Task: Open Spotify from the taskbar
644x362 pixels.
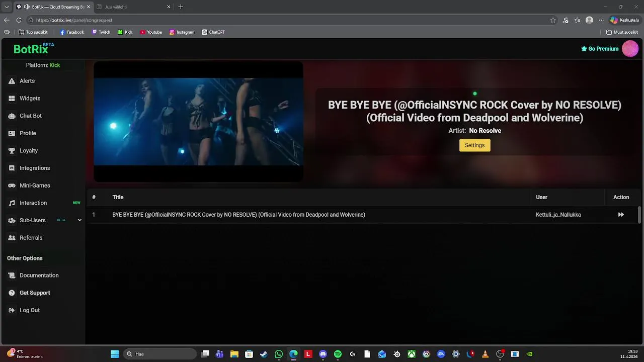Action: pos(338,354)
